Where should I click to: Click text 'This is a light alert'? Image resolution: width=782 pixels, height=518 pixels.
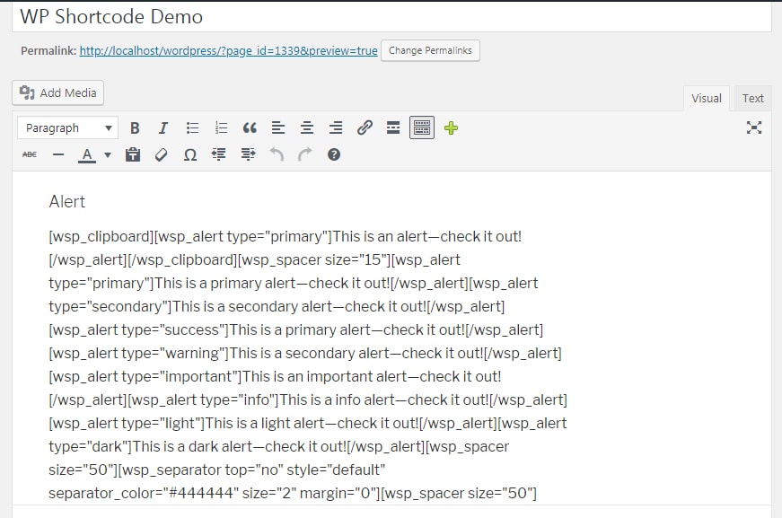(x=266, y=423)
